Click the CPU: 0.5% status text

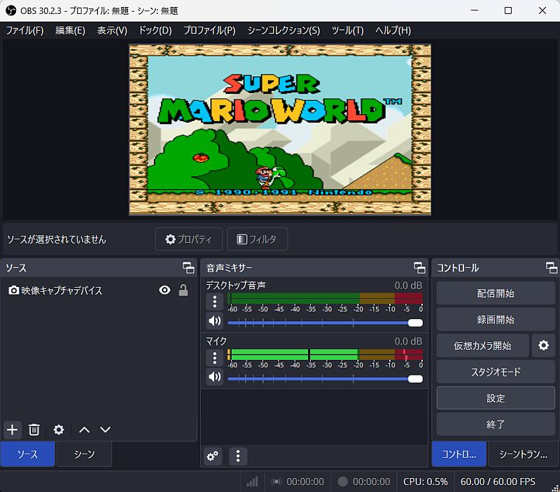(426, 482)
